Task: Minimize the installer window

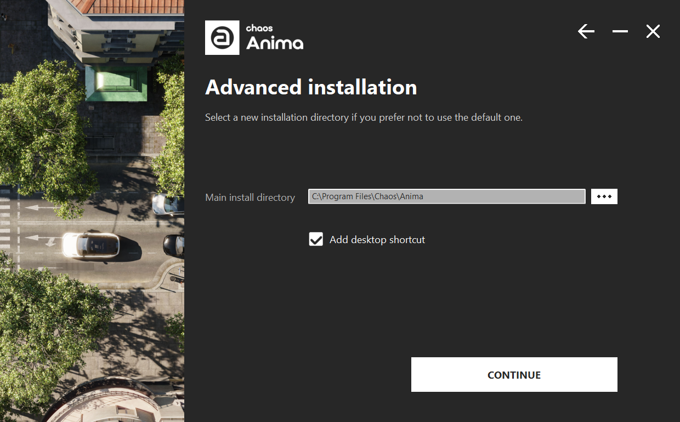Action: pos(620,32)
